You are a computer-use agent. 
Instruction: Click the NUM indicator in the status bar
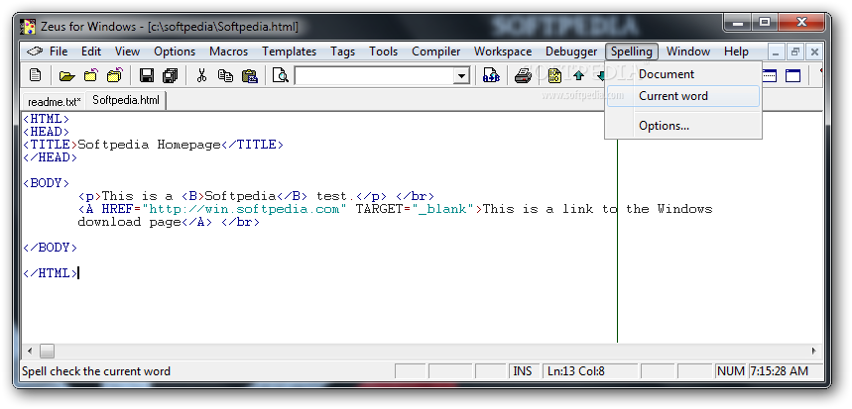[x=731, y=371]
